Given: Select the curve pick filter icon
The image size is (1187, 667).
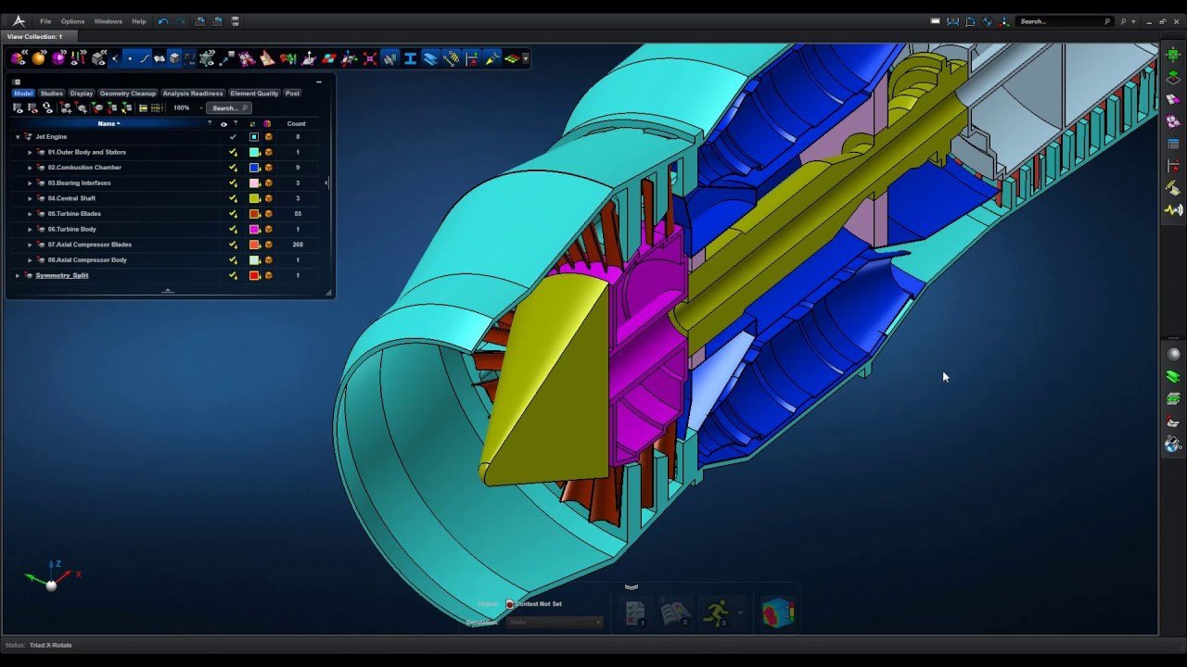Looking at the screenshot, I should click(145, 58).
